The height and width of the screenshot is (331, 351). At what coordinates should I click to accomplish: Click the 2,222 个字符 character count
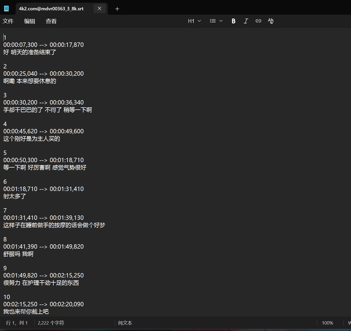pyautogui.click(x=51, y=323)
